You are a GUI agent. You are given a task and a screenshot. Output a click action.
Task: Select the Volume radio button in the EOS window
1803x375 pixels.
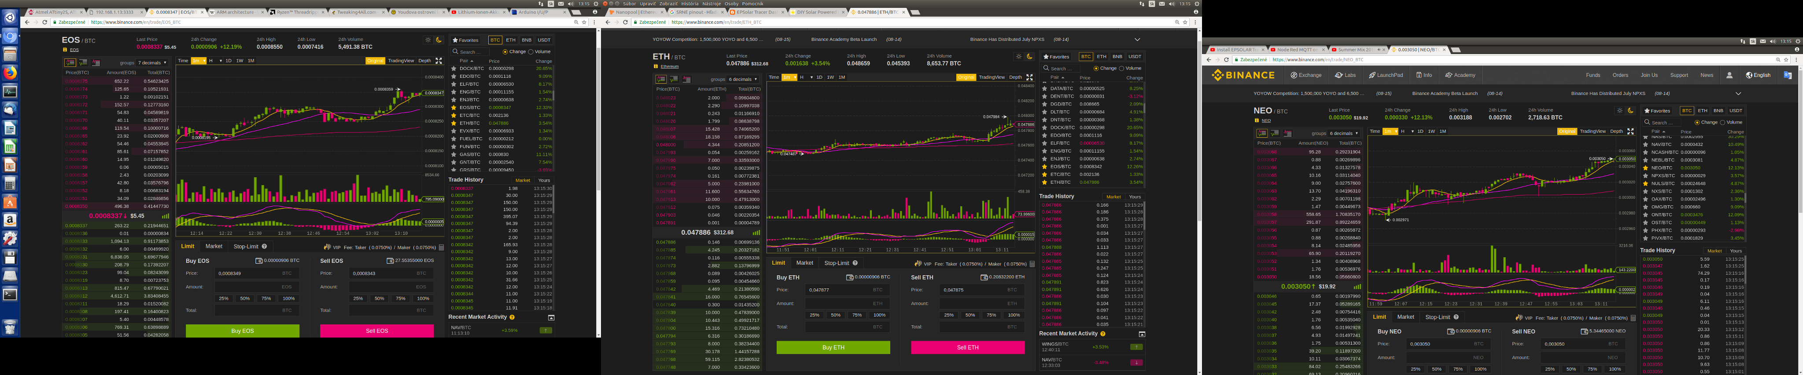tap(531, 52)
